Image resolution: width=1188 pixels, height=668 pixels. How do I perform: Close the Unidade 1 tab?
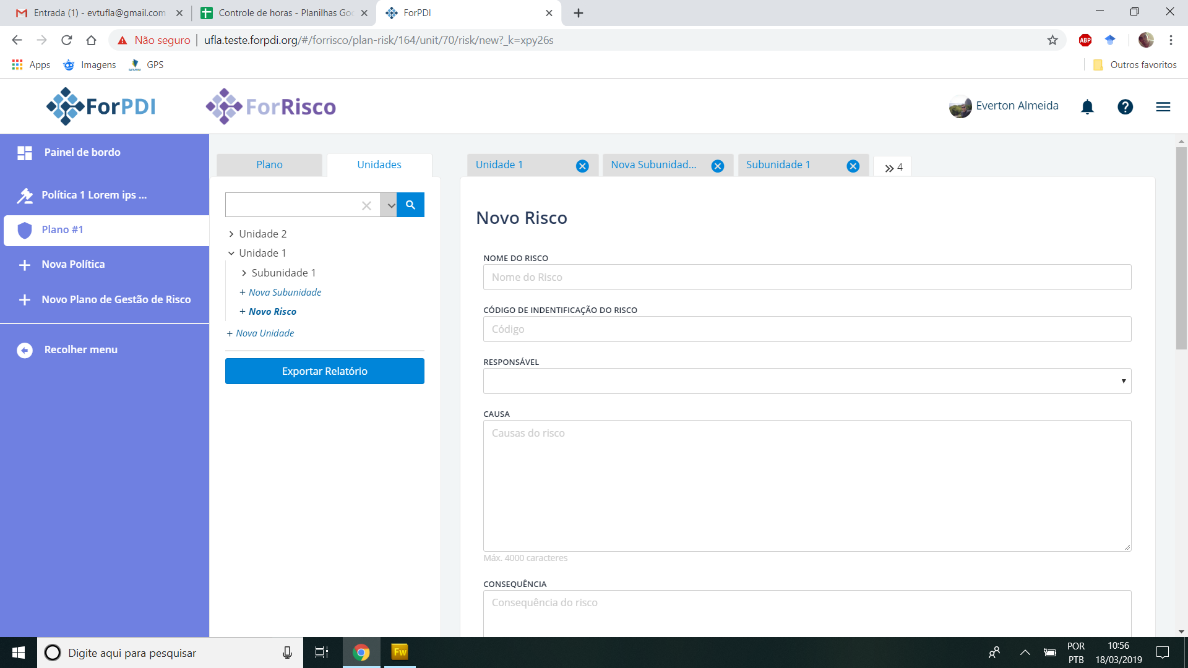(x=582, y=166)
